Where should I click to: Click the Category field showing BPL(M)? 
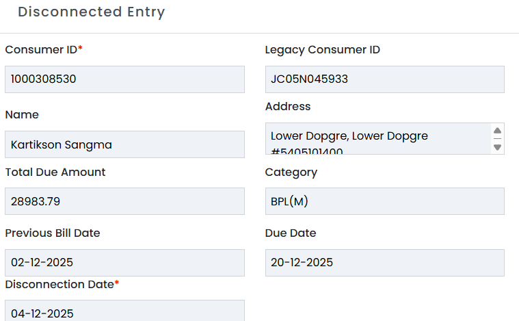[x=384, y=201]
